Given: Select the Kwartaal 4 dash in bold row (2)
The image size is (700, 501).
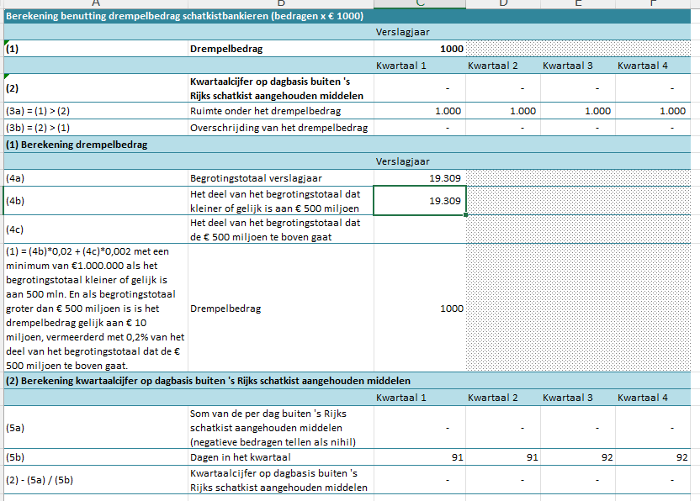Looking at the screenshot, I should (653, 88).
